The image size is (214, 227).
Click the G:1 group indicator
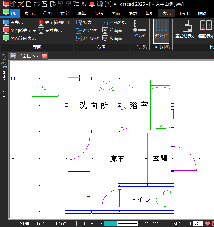tap(156, 224)
